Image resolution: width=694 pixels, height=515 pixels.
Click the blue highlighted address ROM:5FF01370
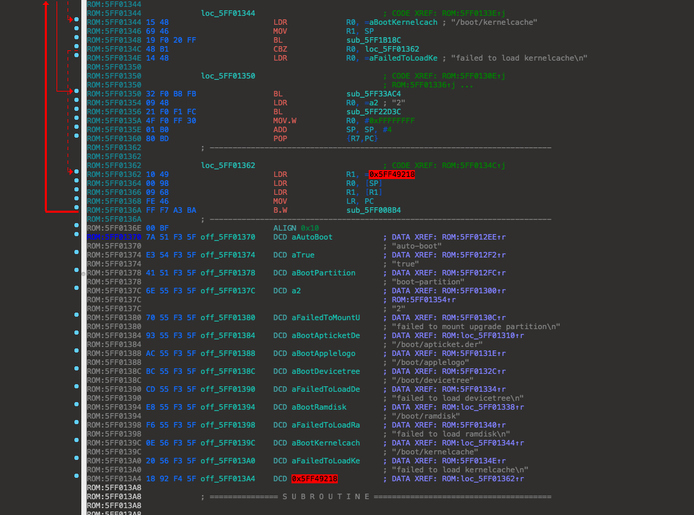coord(114,237)
